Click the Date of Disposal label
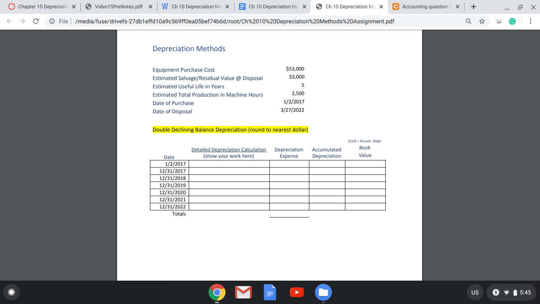Image resolution: width=540 pixels, height=304 pixels. 172,111
